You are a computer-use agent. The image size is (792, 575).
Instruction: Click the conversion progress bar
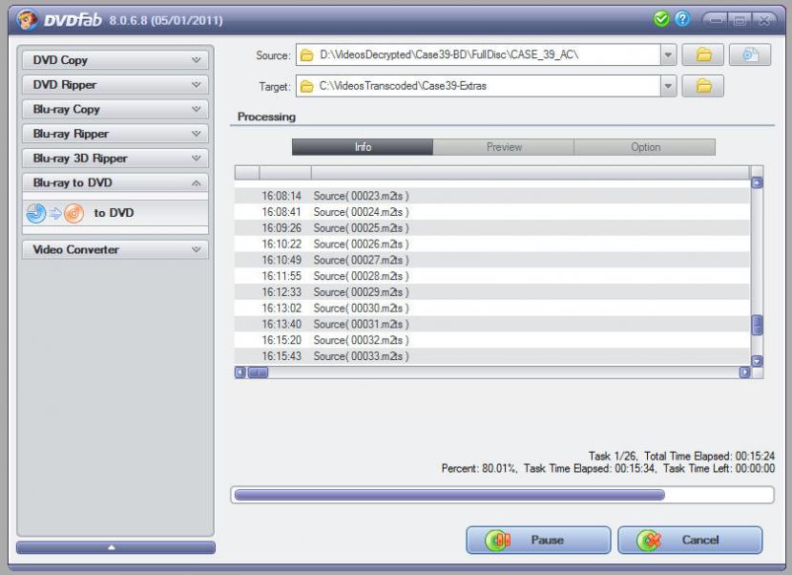click(x=503, y=495)
